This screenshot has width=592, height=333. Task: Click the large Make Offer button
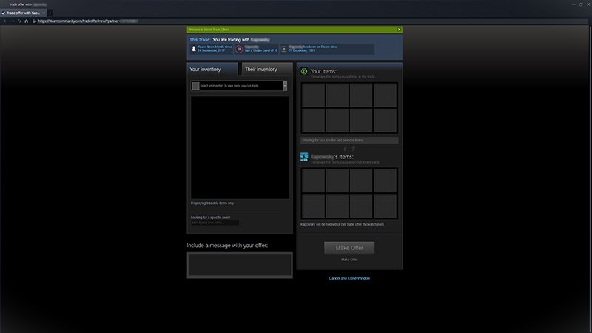[x=349, y=248]
